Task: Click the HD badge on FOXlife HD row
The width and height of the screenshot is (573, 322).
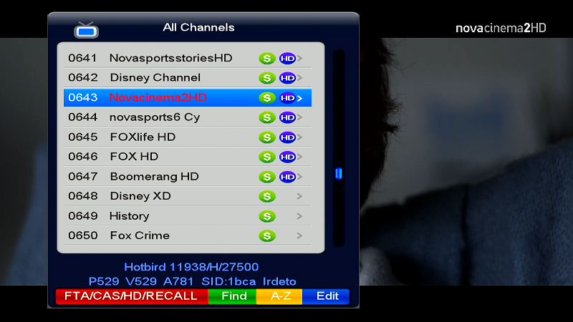Action: [288, 137]
